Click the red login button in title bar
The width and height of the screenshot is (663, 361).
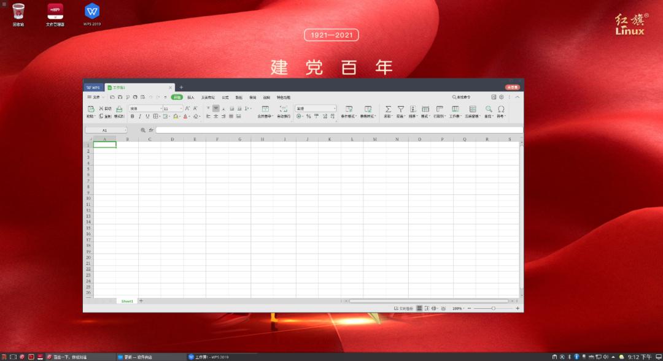tap(513, 88)
